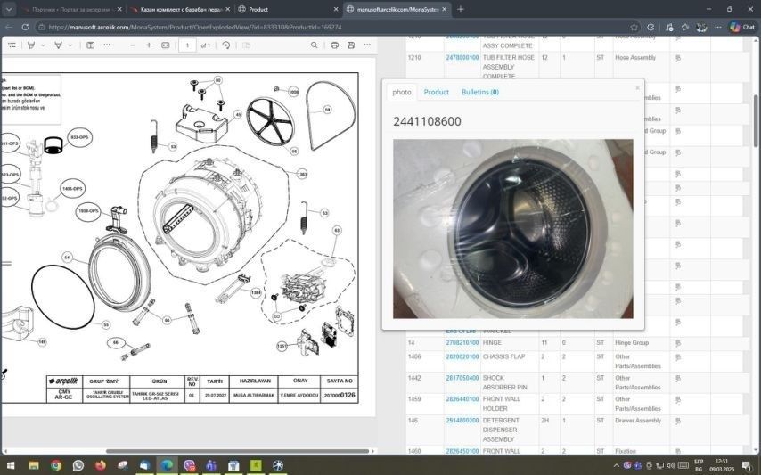Open the PDF table of contents
Viewport: 761px width, 475px height.
pos(12,45)
